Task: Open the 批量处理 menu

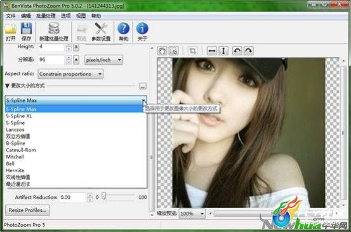Action: [46, 16]
